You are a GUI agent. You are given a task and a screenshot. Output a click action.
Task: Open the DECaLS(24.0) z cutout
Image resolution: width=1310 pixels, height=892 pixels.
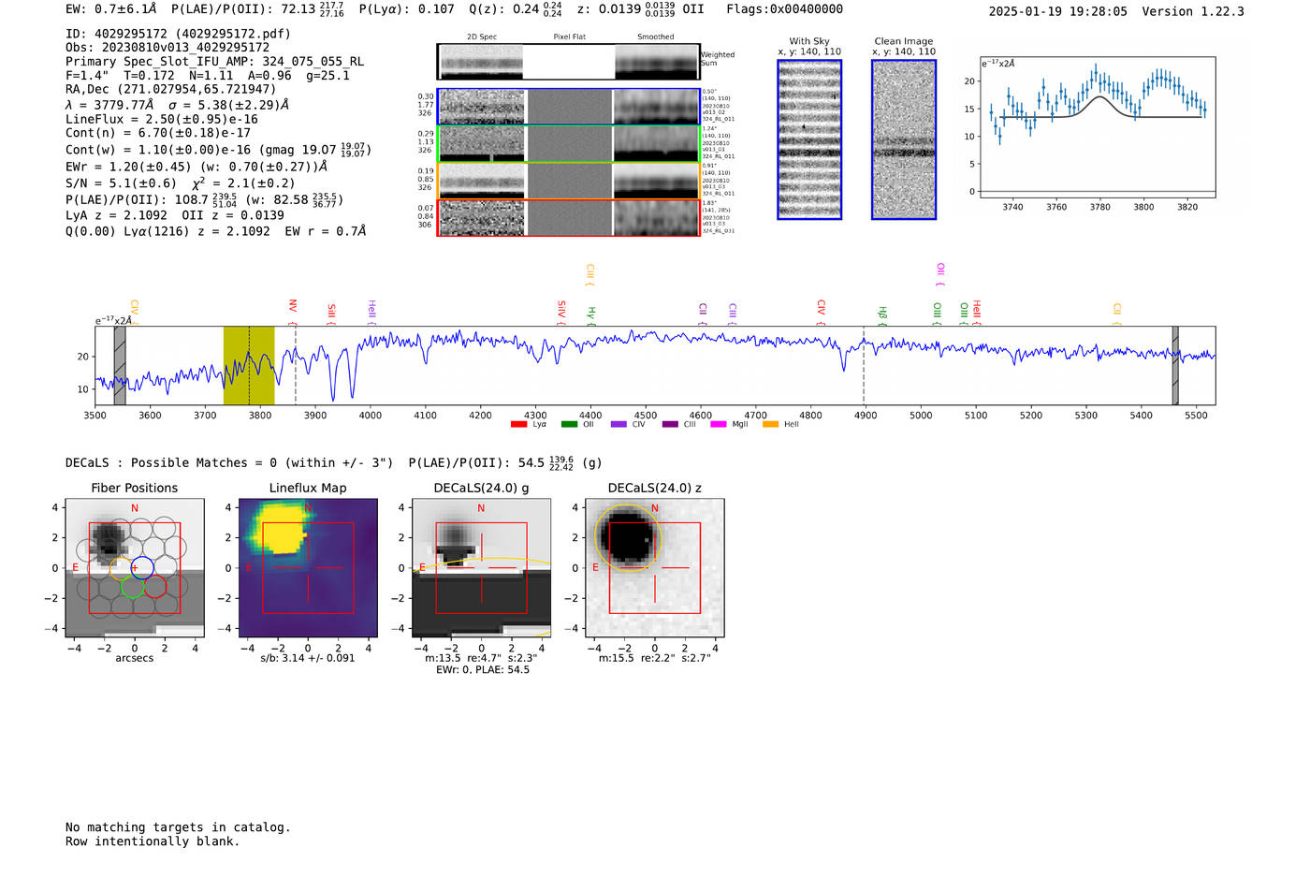[654, 568]
